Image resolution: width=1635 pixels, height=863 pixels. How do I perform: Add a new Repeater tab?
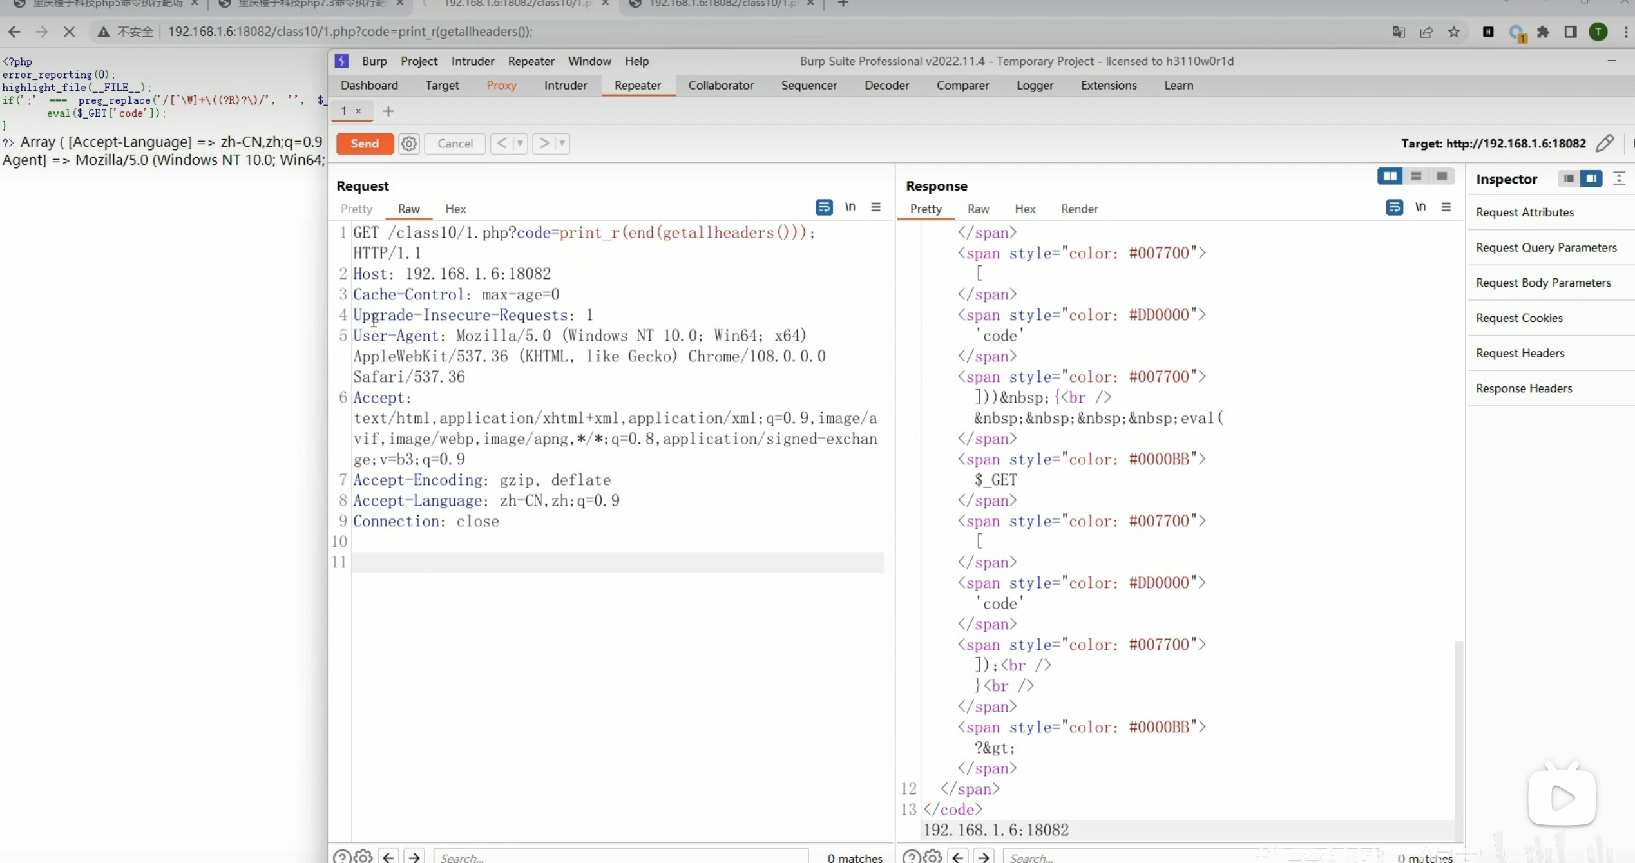pos(388,111)
